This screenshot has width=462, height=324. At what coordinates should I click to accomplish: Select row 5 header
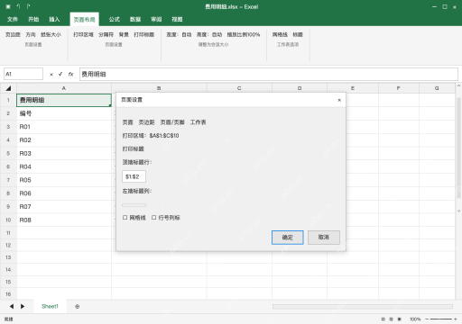click(x=8, y=153)
